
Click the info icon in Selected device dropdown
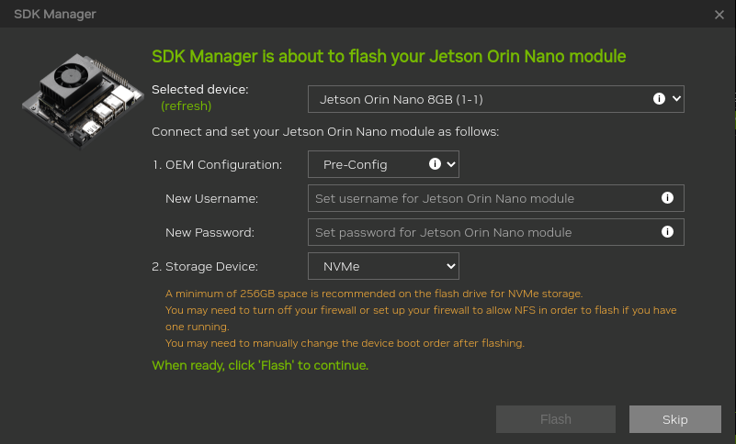659,98
